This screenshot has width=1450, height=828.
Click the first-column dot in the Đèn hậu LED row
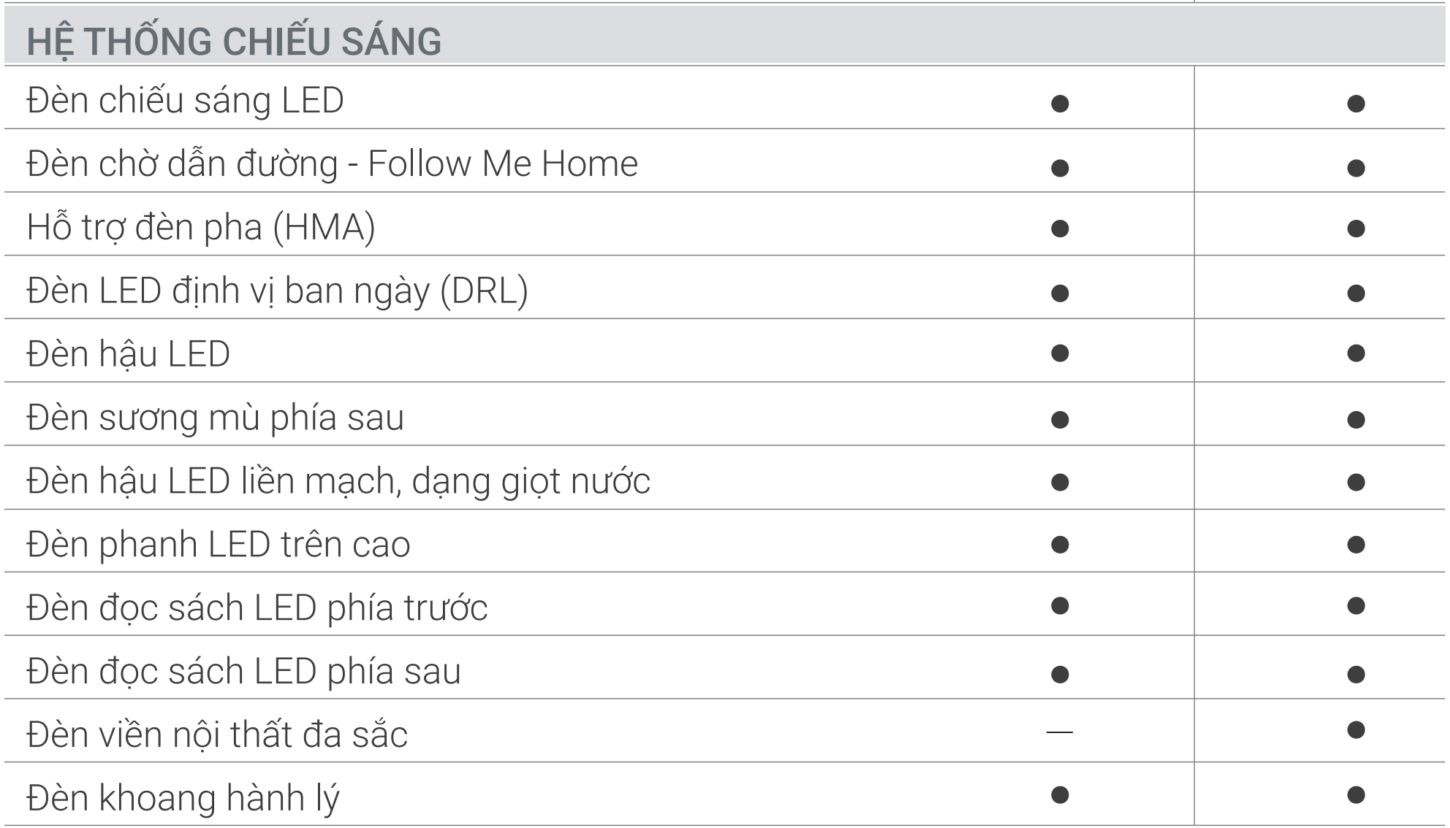[x=1059, y=353]
